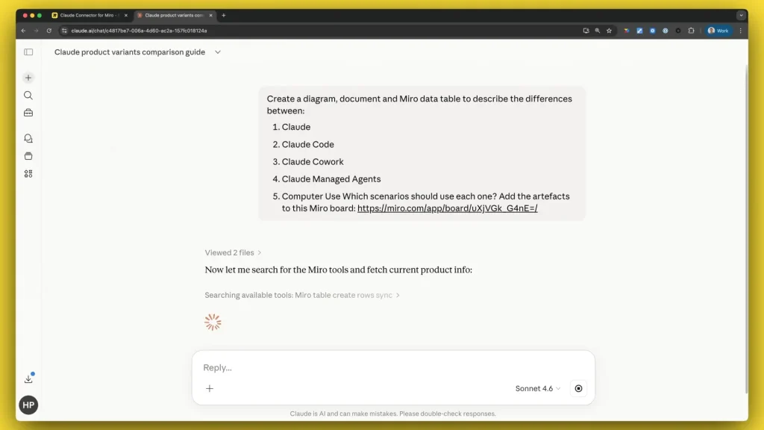764x430 pixels.
Task: Focus the Reply input field
Action: tap(393, 367)
